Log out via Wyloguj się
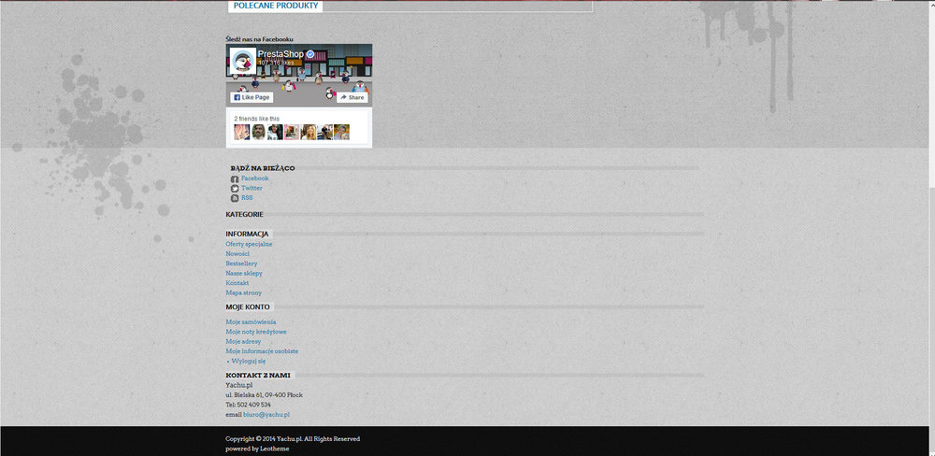Screen dimensions: 935x456 (x=249, y=362)
